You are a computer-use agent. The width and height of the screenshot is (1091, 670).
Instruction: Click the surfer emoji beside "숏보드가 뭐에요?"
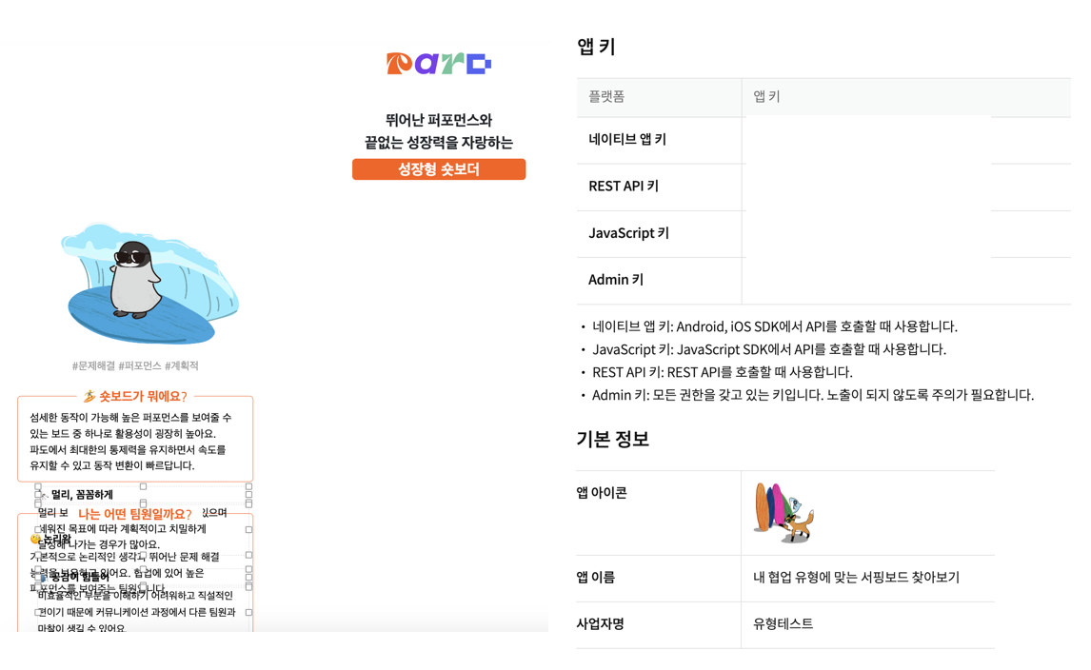point(89,396)
